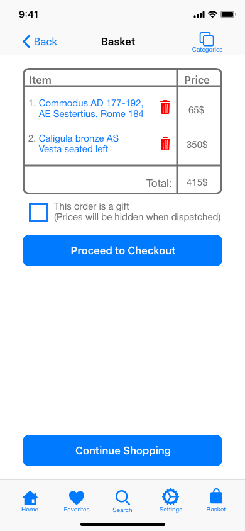This screenshot has width=245, height=531.
Task: Select the Settings tab label
Action: click(x=171, y=510)
